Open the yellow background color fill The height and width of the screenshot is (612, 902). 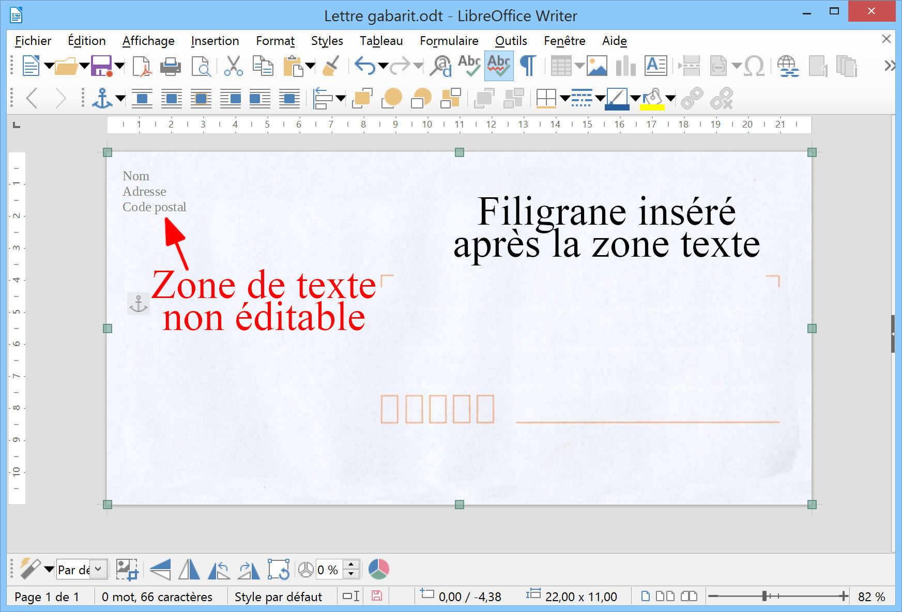(652, 98)
